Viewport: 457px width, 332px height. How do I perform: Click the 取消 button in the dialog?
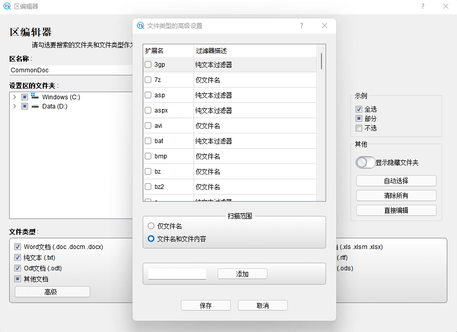(262, 305)
